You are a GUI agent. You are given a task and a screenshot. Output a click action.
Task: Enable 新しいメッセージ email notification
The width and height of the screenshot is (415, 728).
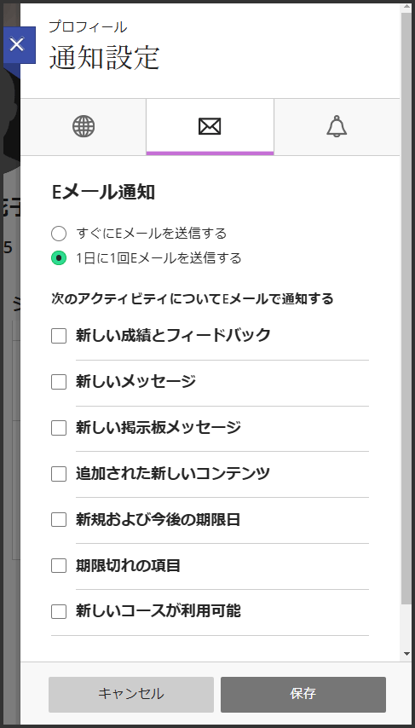click(x=59, y=382)
